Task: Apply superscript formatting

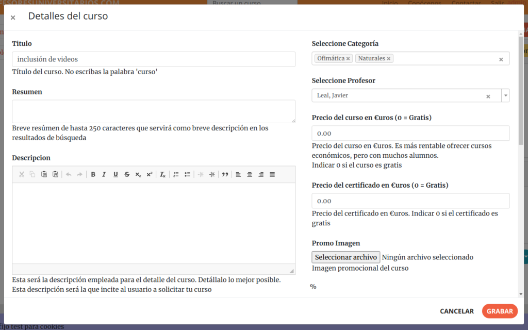Action: 150,174
